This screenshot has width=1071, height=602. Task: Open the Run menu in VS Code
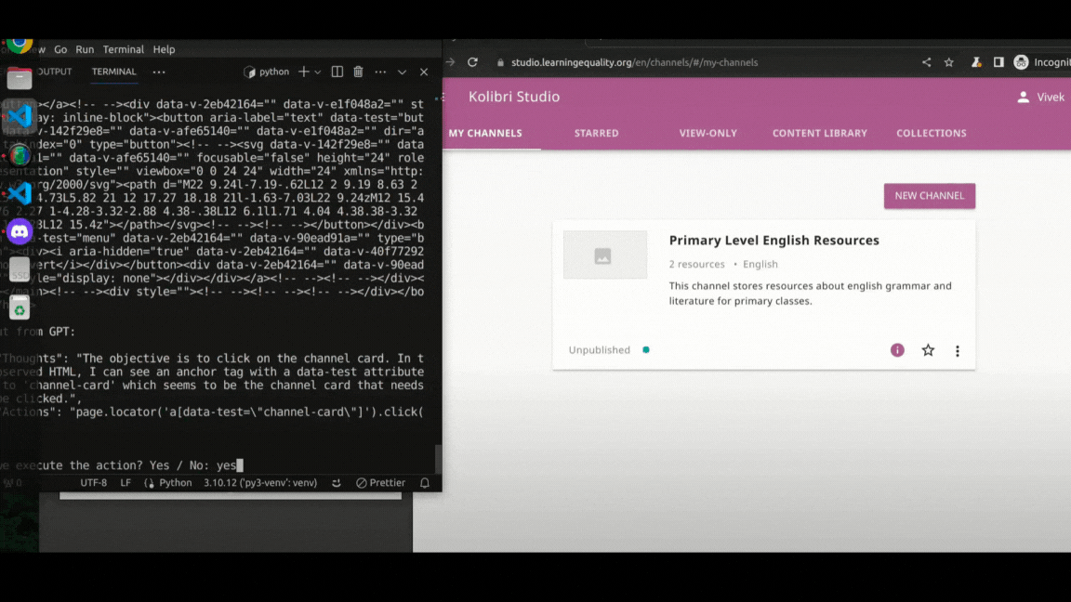coord(85,50)
